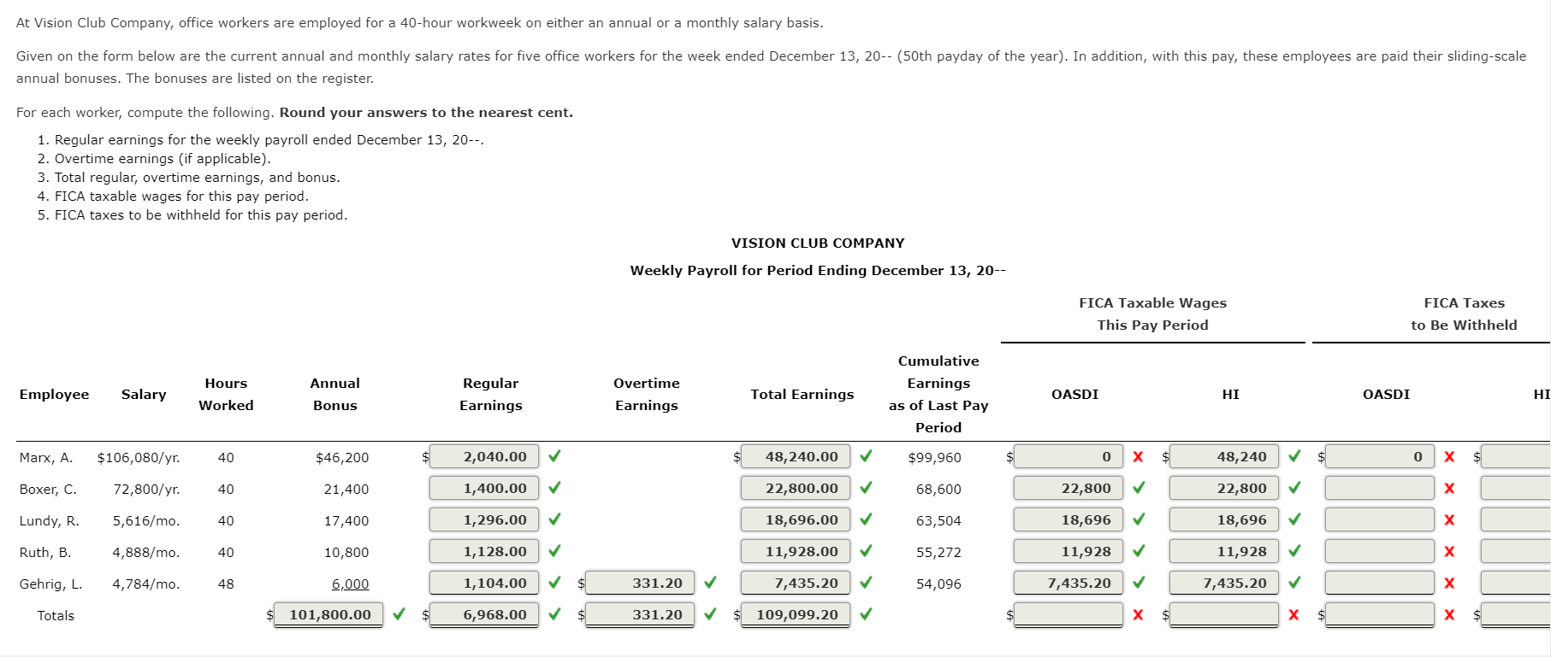Viewport: 1551px width, 657px height.
Task: Click Boxer total earnings field 22,800.00
Action: click(796, 488)
